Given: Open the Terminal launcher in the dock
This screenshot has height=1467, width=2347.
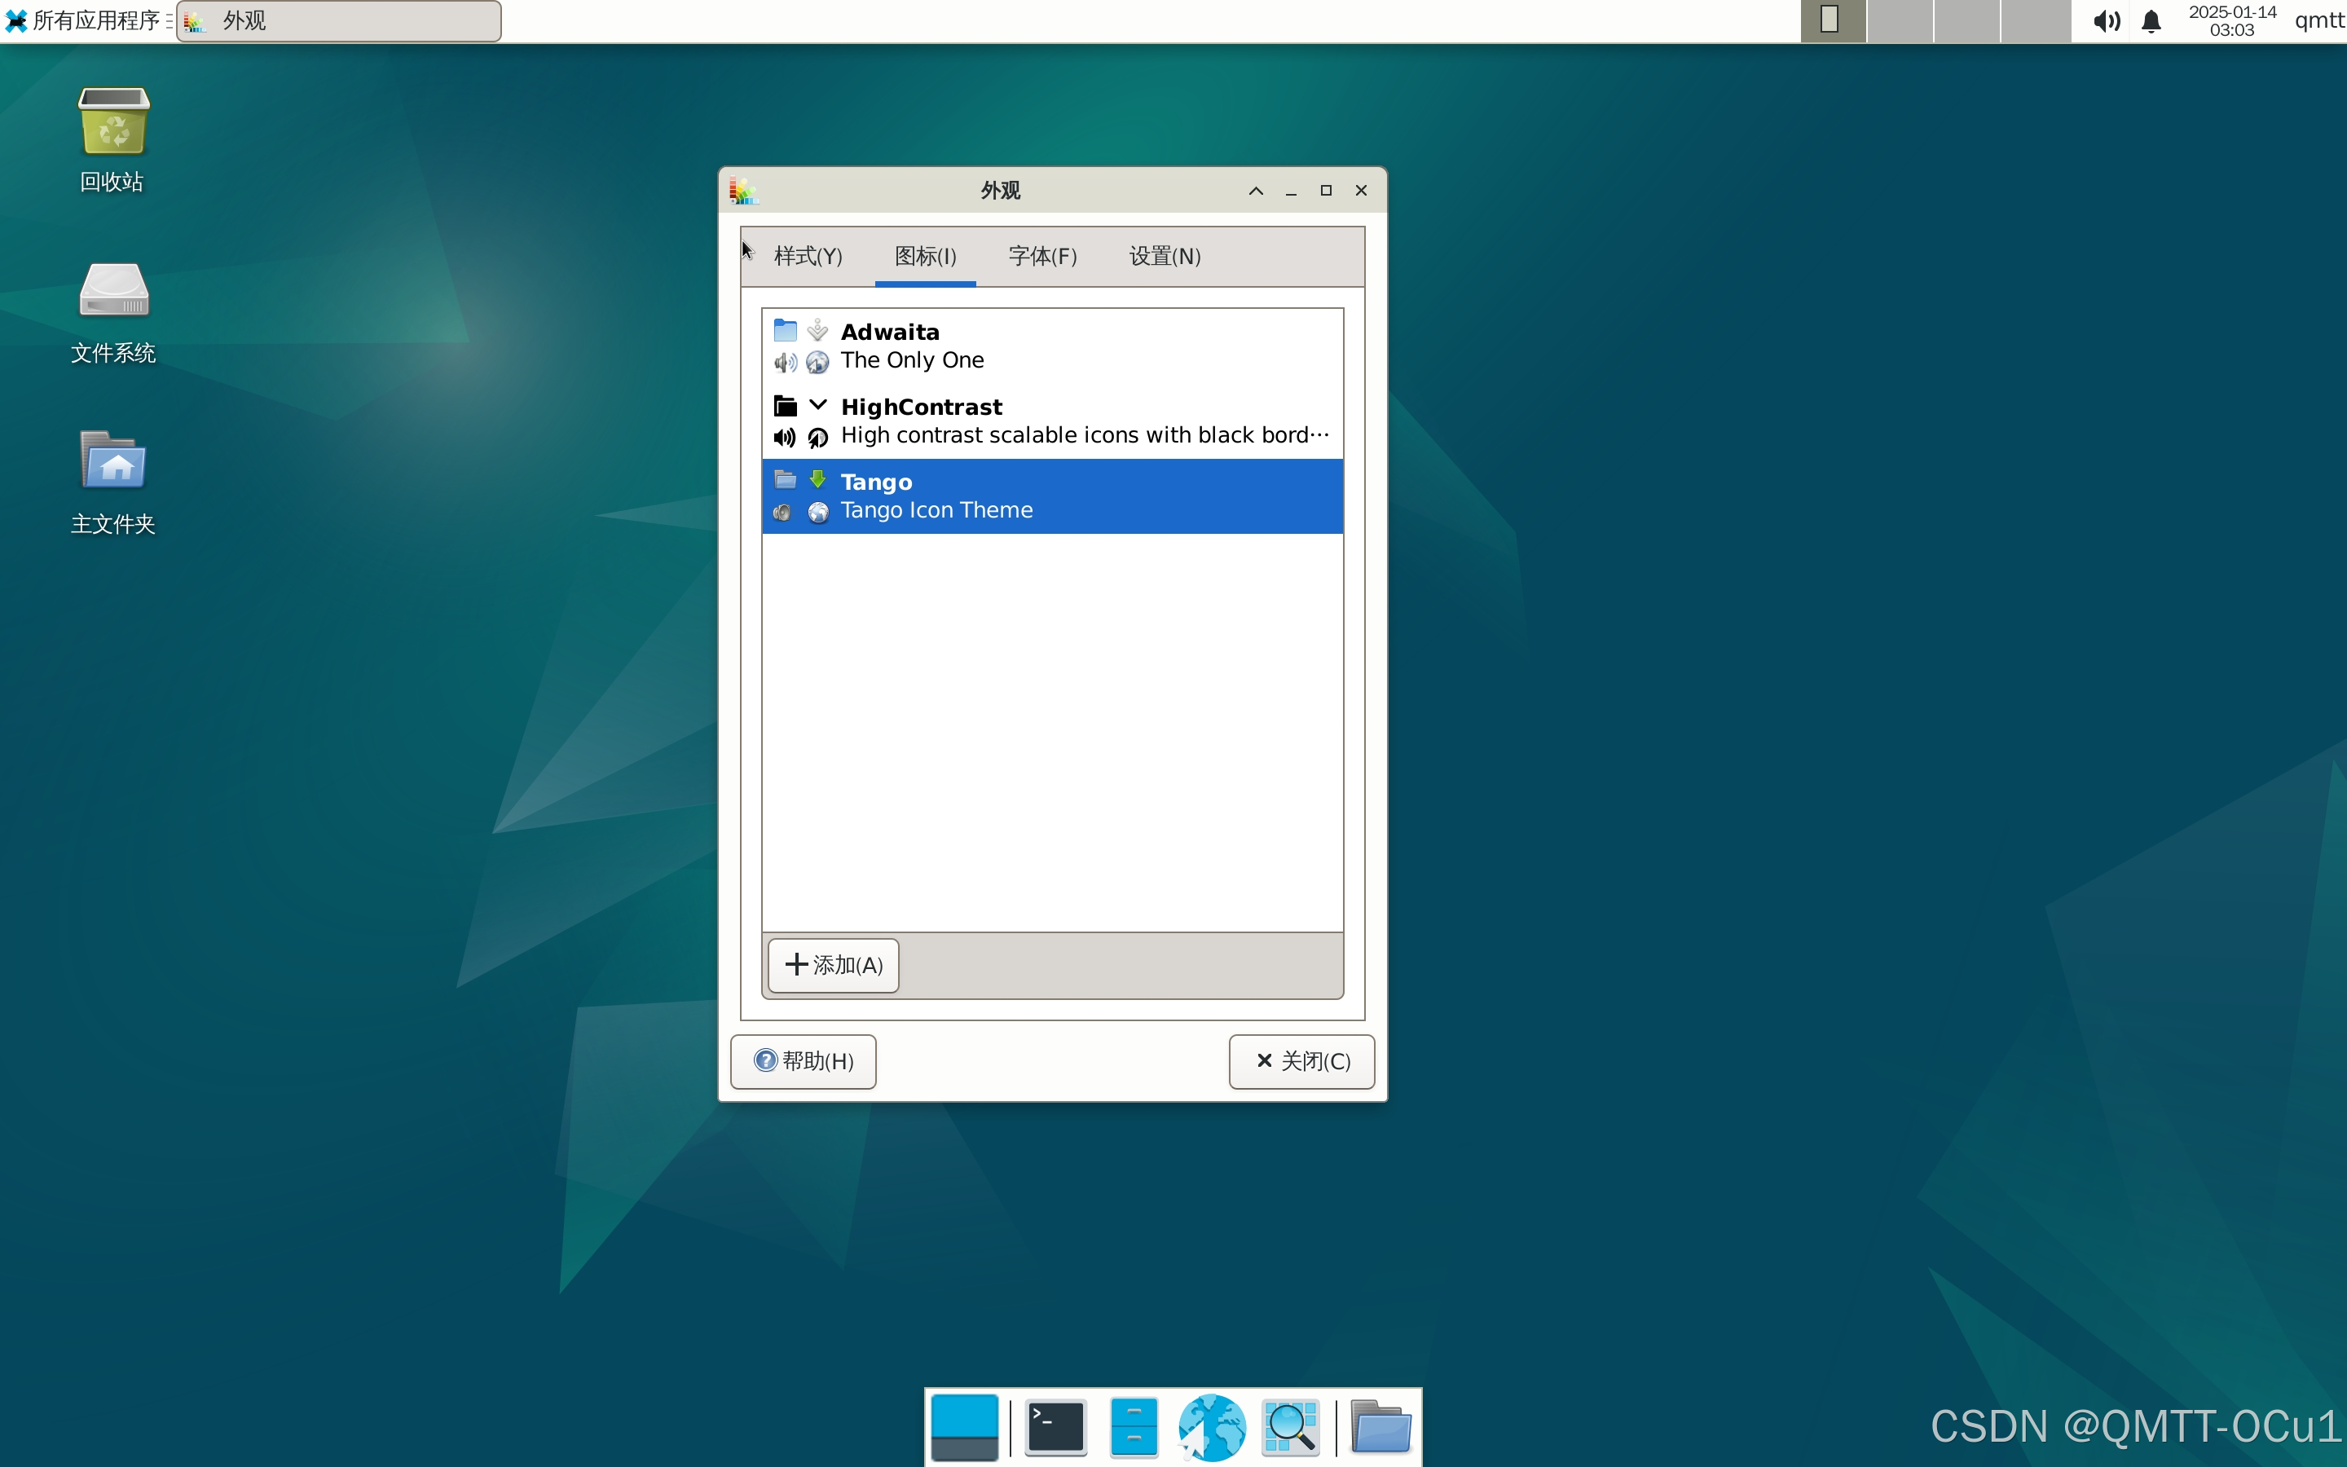Looking at the screenshot, I should [x=1055, y=1427].
